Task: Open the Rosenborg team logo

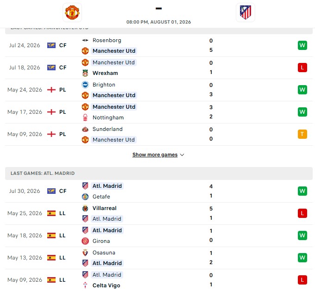Action: pyautogui.click(x=85, y=40)
